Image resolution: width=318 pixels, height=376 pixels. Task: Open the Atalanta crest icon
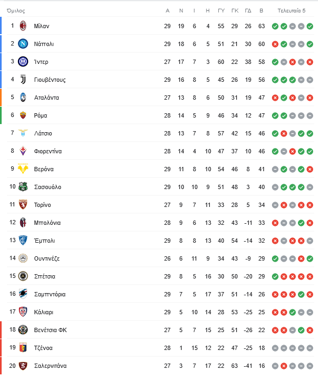coord(23,98)
